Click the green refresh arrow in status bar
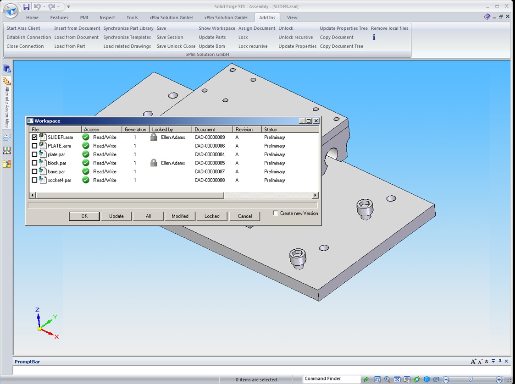The width and height of the screenshot is (515, 384). point(366,379)
